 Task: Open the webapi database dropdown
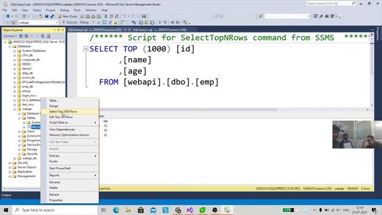click(x=57, y=23)
